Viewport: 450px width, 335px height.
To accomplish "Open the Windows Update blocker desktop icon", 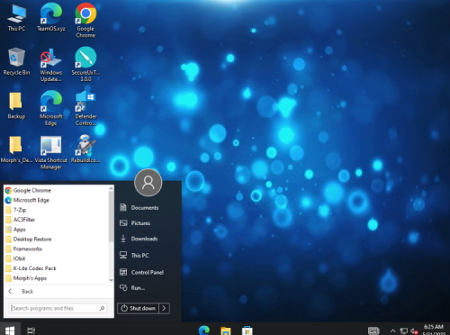I will (51, 64).
